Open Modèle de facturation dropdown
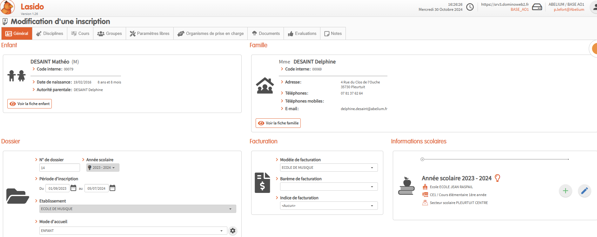The width and height of the screenshot is (597, 237). pos(329,168)
